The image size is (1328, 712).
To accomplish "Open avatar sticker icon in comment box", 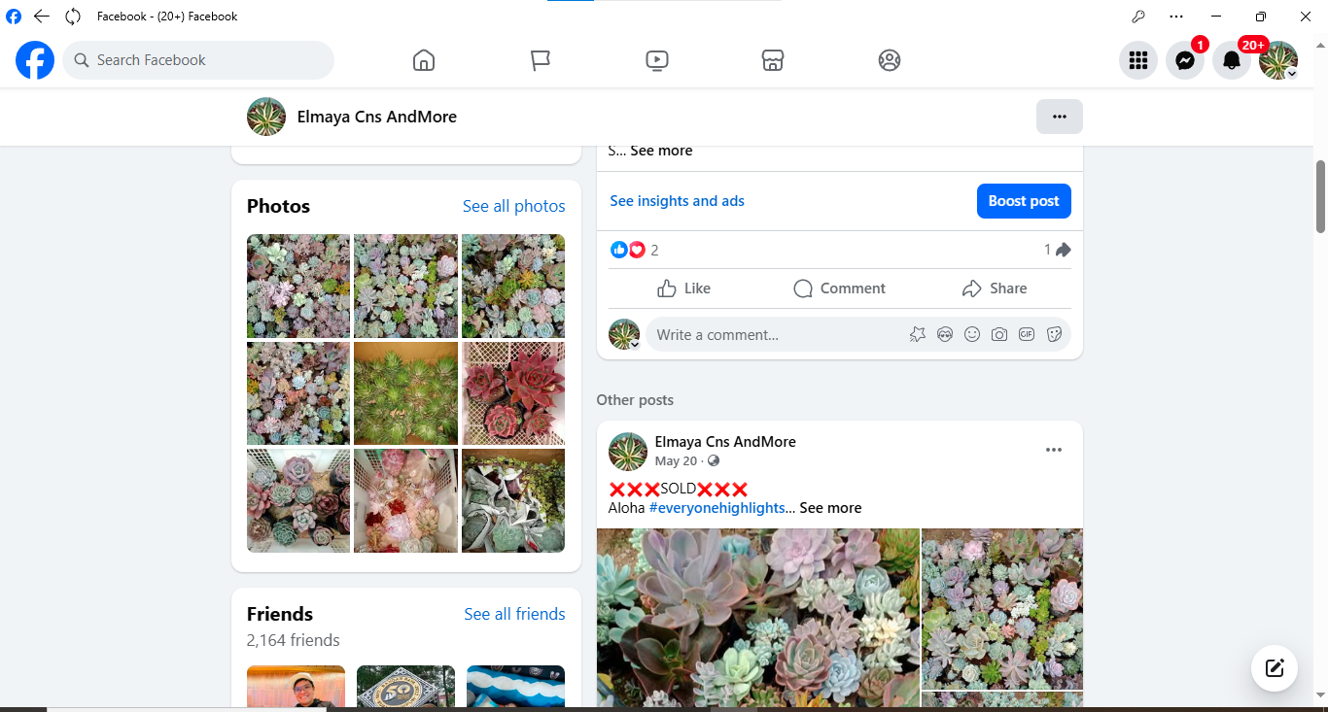I will point(918,335).
